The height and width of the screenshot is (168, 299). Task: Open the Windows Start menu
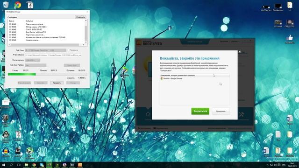[x=4, y=165]
